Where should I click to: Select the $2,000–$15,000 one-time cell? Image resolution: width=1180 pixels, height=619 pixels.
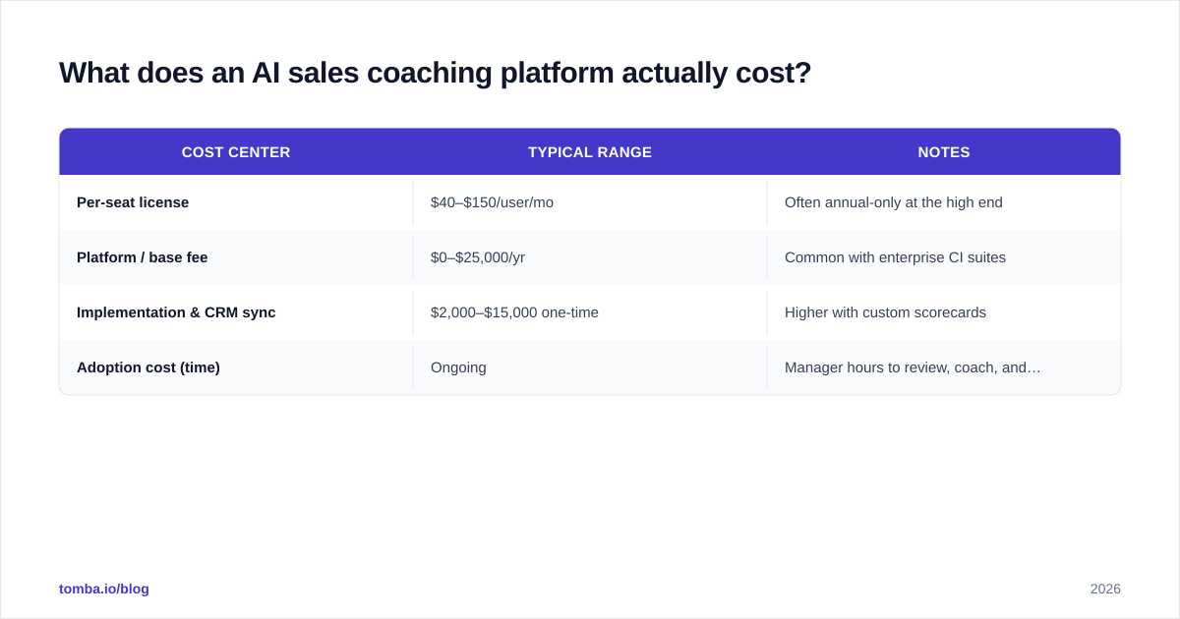coord(590,312)
